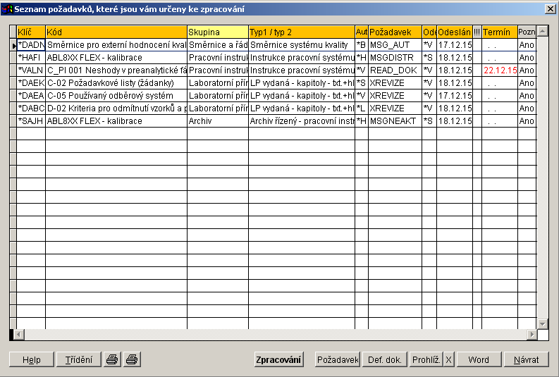Click the Termín column header
This screenshot has width=559, height=377.
coord(499,32)
